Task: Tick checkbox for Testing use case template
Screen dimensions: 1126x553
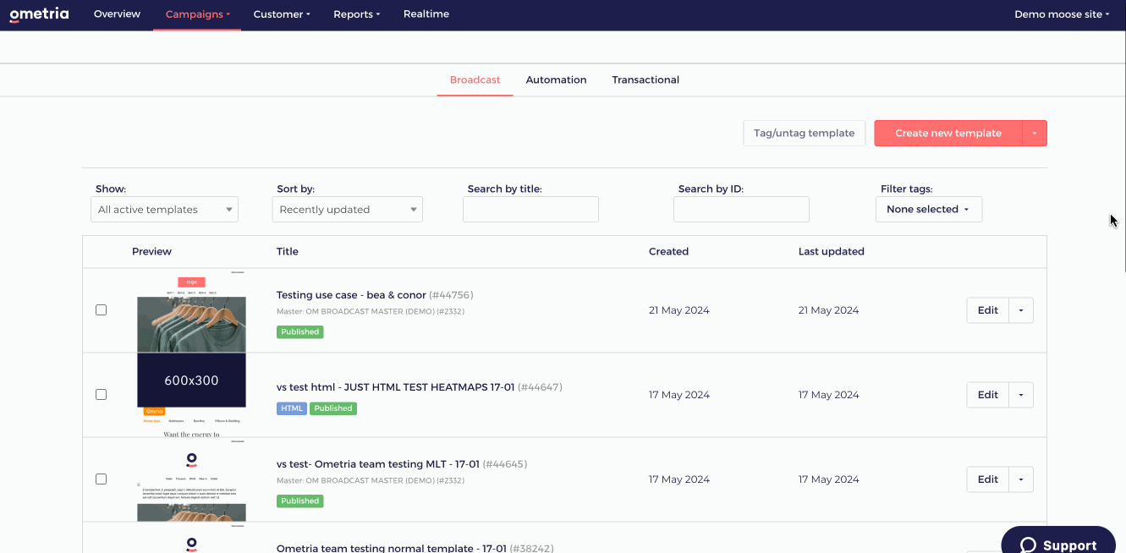Action: tap(101, 310)
